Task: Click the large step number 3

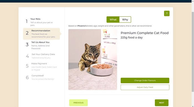Action: 27,45
